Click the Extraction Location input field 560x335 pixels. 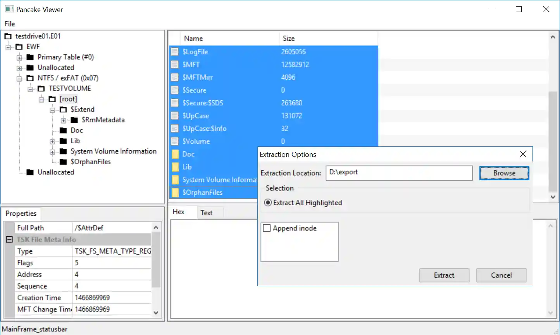click(x=399, y=173)
